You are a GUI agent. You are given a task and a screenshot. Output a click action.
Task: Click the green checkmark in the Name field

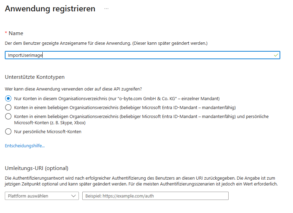tap(276, 55)
